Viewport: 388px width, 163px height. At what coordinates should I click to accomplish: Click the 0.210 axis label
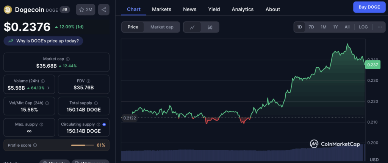pos(372,122)
